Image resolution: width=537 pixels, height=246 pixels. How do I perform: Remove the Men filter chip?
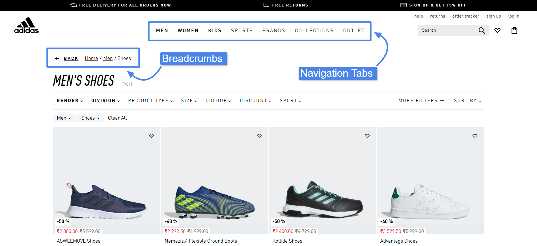click(x=70, y=118)
